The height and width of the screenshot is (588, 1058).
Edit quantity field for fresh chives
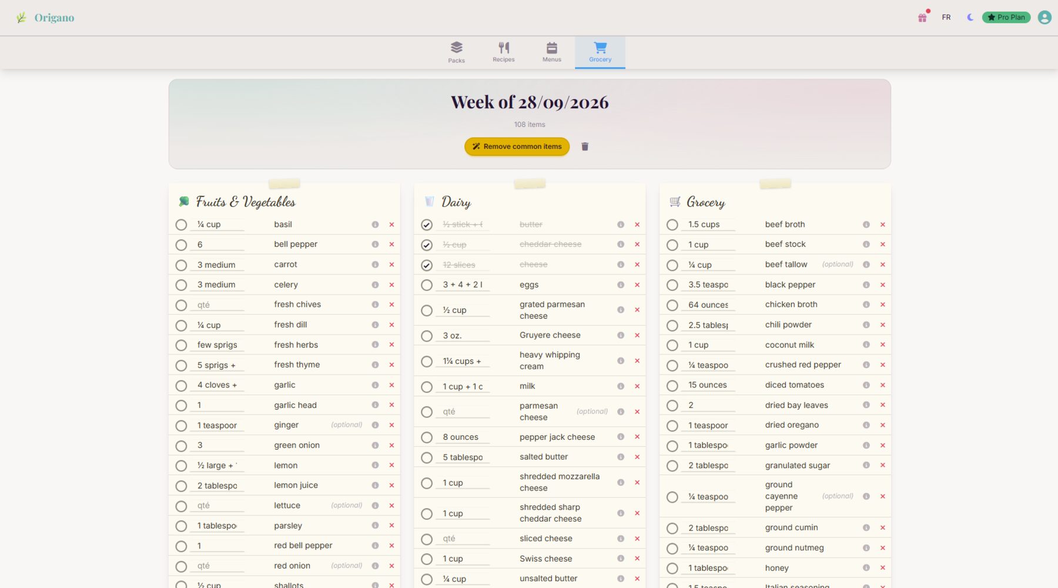(217, 305)
